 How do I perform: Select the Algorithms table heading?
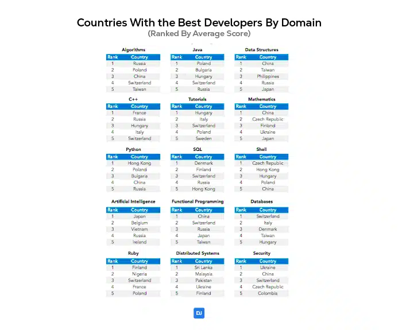[133, 50]
